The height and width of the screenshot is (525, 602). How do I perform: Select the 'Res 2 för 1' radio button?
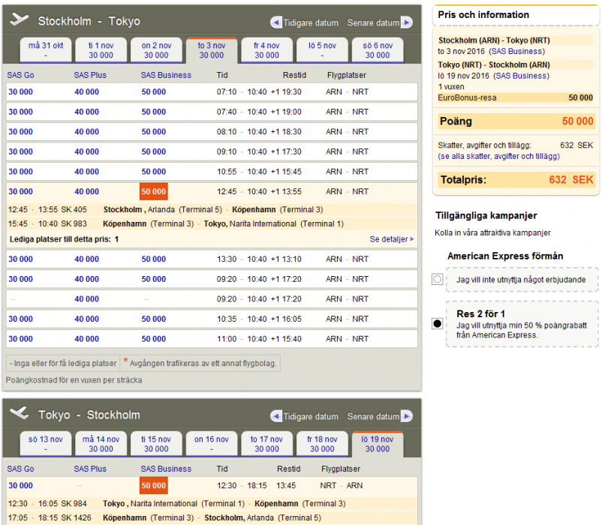(438, 324)
